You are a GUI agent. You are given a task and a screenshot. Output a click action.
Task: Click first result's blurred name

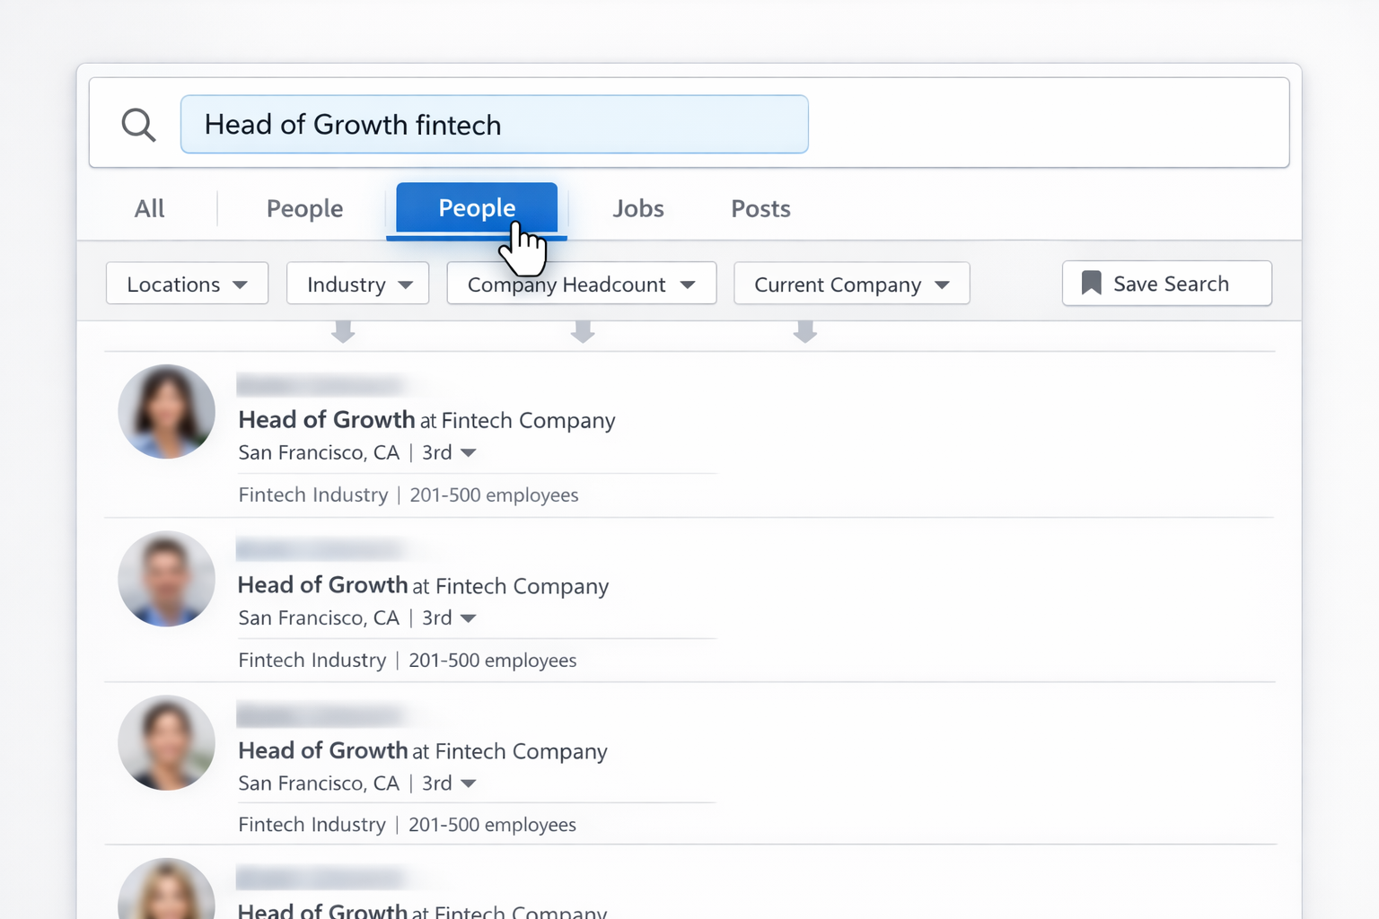pos(321,385)
